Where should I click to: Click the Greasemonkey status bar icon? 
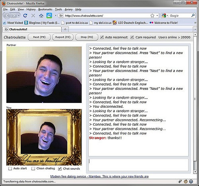tap(185, 182)
